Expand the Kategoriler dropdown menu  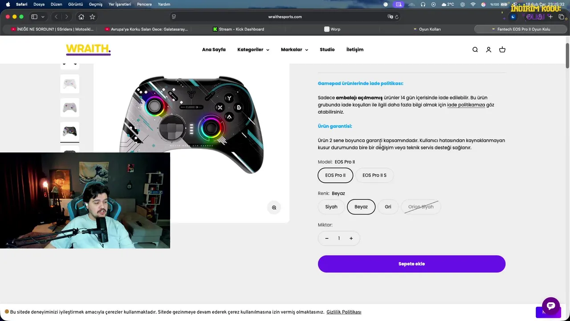click(x=253, y=49)
